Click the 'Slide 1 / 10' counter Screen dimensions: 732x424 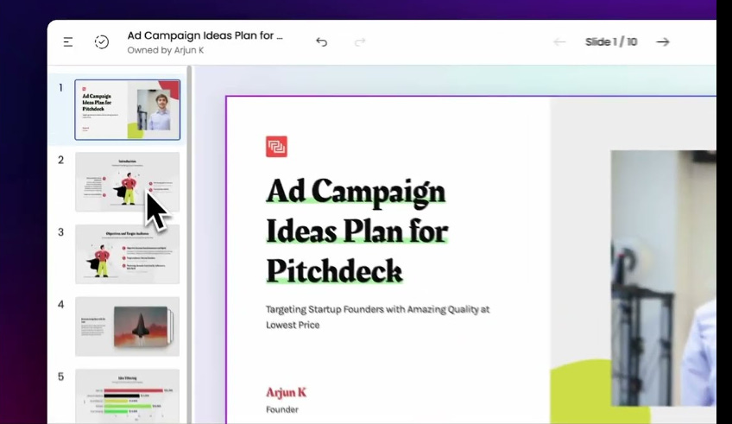tap(611, 42)
